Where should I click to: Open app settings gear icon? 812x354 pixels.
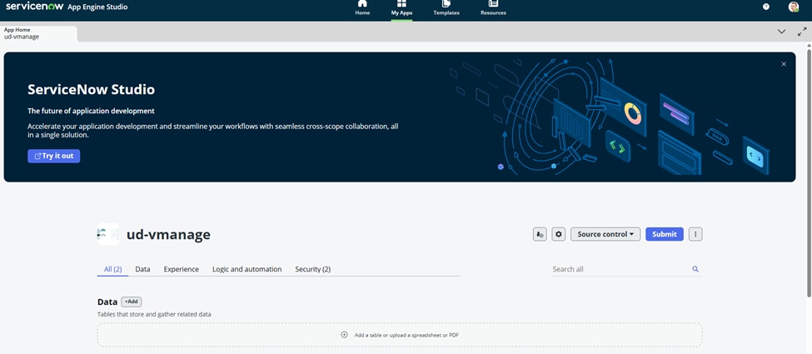(558, 234)
